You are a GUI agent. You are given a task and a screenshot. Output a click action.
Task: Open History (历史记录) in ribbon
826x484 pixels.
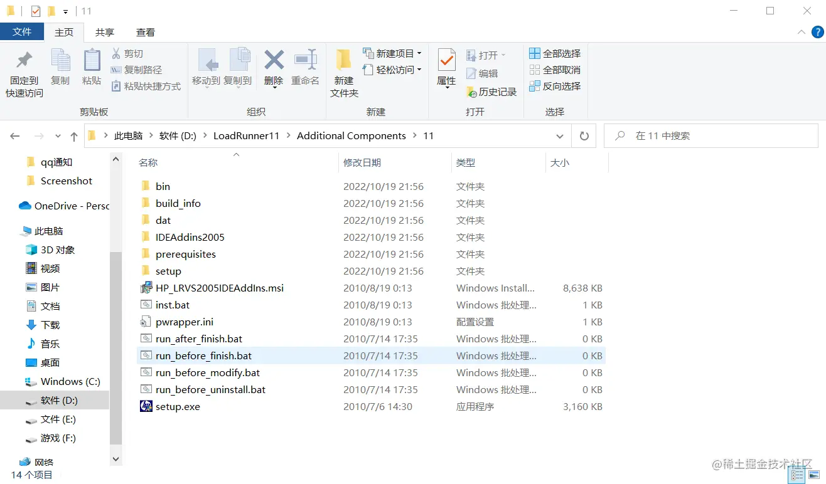(491, 92)
